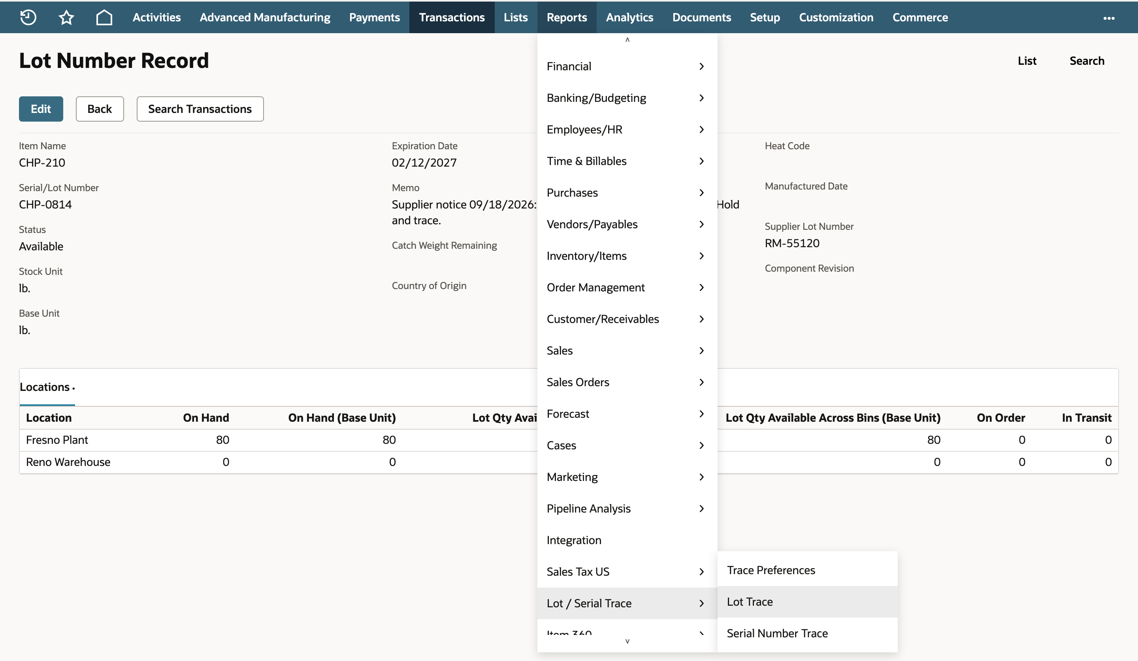Open the Shortcuts star icon
The image size is (1138, 661).
(x=66, y=17)
